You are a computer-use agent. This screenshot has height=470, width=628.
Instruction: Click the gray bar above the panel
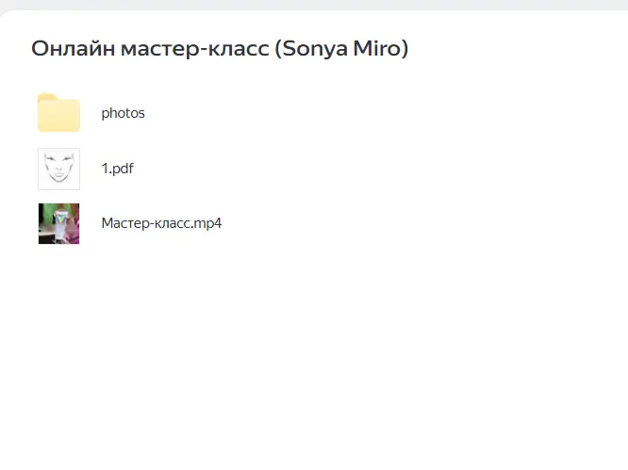coord(314,4)
